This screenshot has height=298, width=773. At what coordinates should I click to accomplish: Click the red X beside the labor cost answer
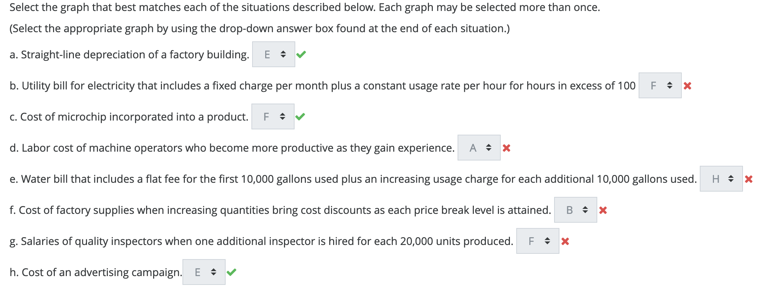(x=506, y=148)
